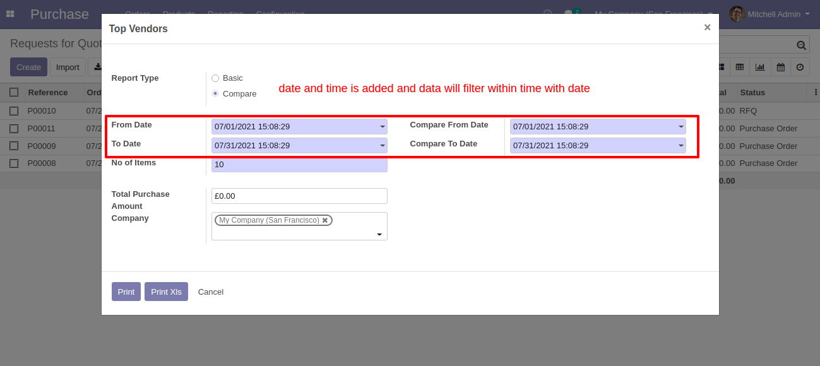Viewport: 820px width, 366px height.
Task: Tick checkbox for row P00009
Action: (x=14, y=146)
